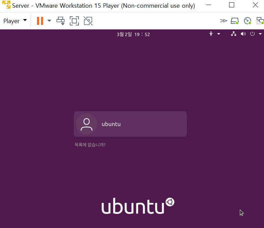The image size is (264, 228).
Task: Expand the Ubuntu system menu arrow
Action: 260,34
